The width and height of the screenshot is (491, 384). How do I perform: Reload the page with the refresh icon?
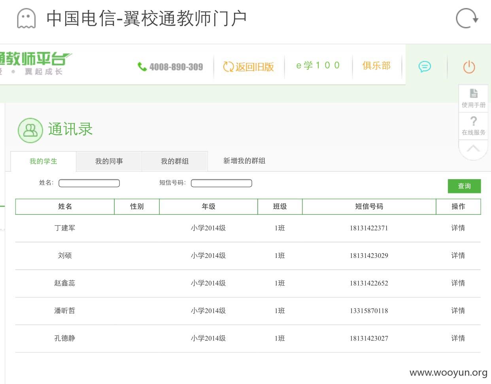[467, 19]
